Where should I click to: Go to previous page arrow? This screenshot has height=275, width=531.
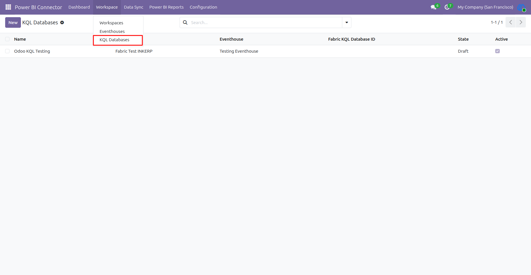point(511,22)
